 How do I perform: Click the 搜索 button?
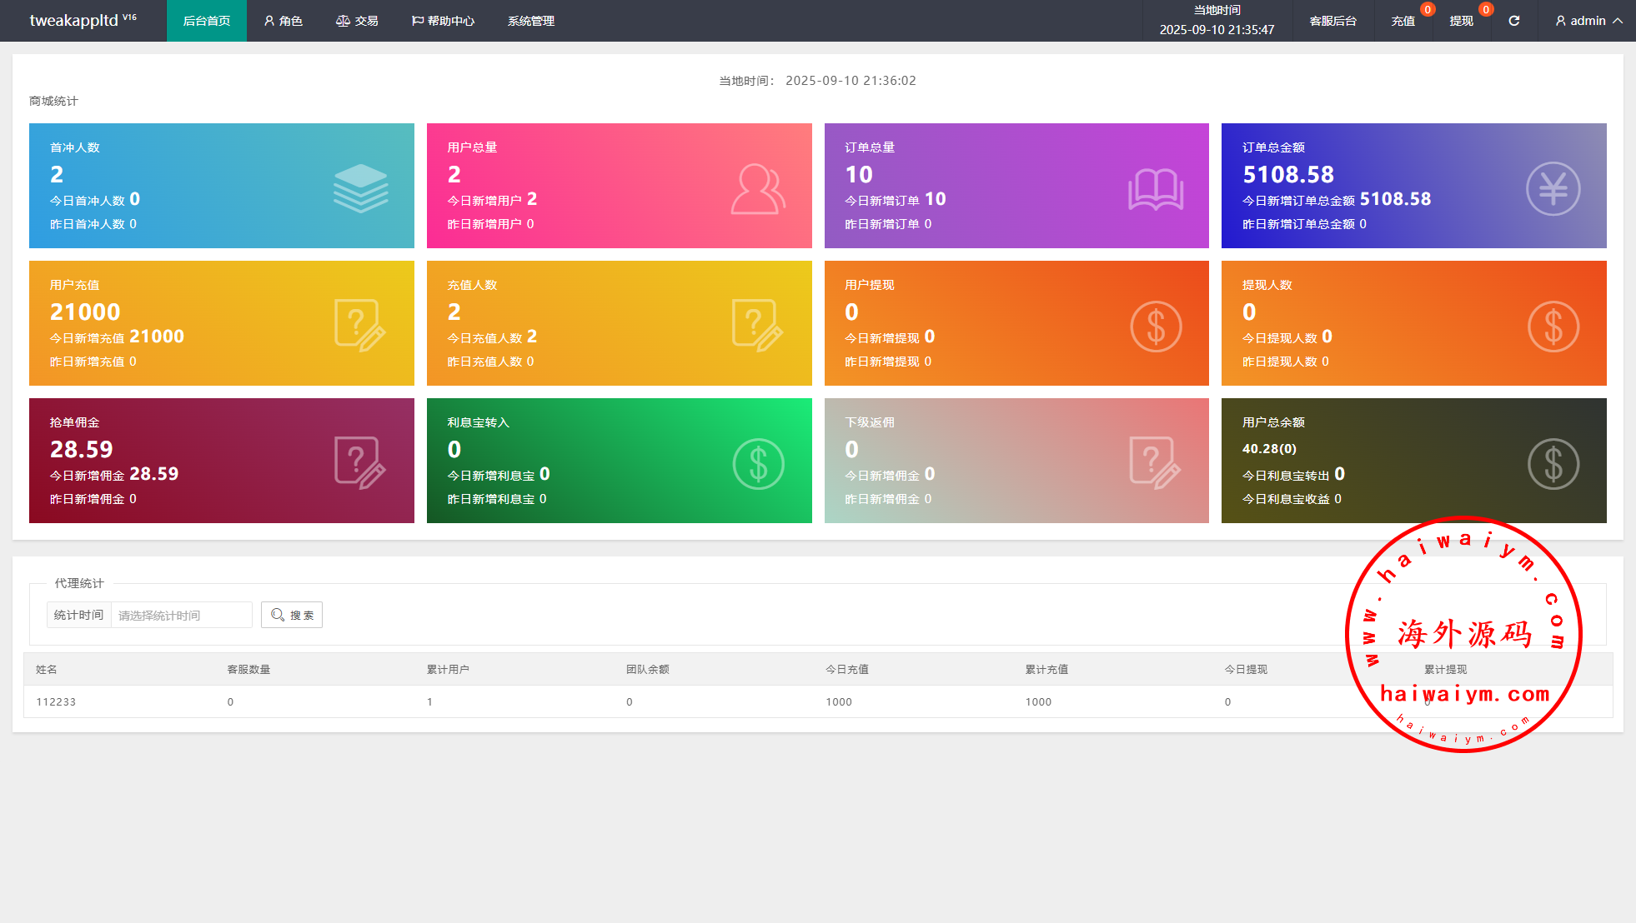click(x=292, y=615)
